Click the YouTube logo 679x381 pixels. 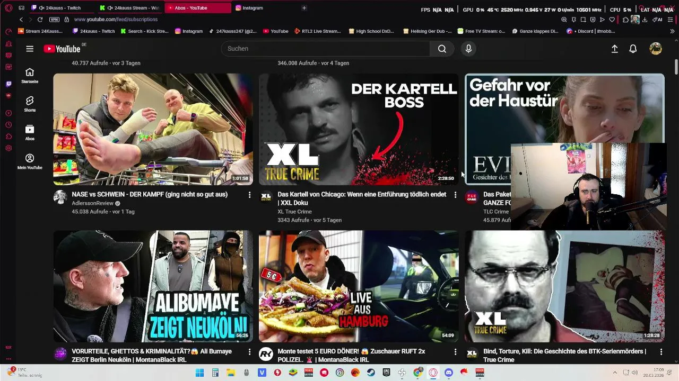point(62,49)
